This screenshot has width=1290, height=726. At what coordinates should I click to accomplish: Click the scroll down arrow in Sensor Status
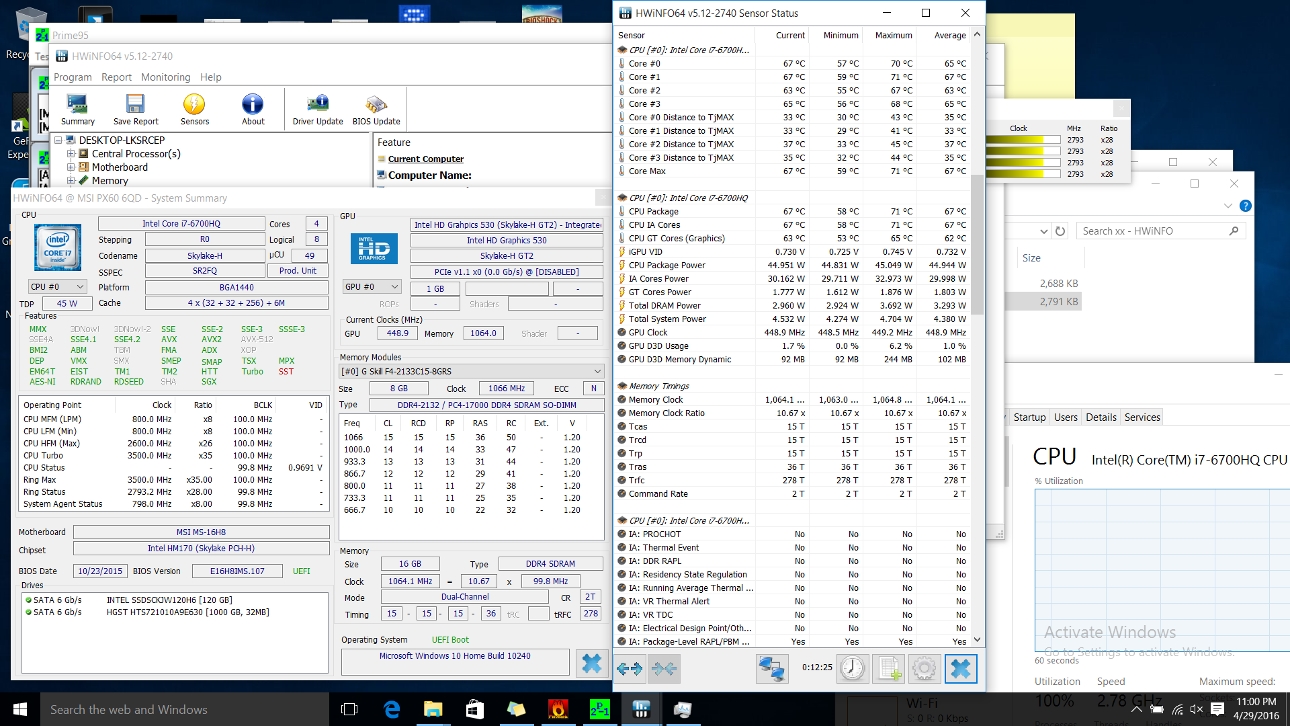pyautogui.click(x=978, y=640)
